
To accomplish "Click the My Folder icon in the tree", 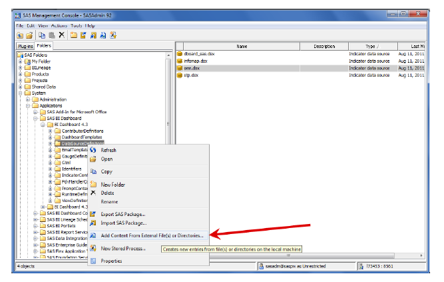I will pyautogui.click(x=27, y=61).
